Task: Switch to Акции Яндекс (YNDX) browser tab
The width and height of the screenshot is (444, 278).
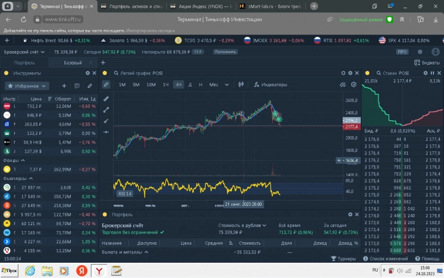Action: click(x=201, y=6)
